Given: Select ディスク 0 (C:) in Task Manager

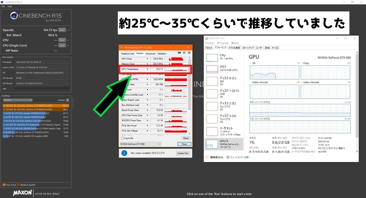Looking at the screenshot, I should pyautogui.click(x=224, y=81).
